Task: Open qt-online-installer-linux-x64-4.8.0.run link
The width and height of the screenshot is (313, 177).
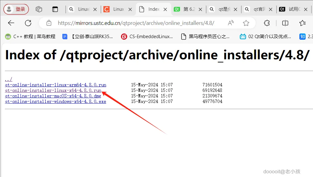Action: [x=53, y=90]
